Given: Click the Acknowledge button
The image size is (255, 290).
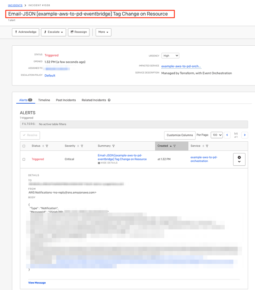Looking at the screenshot, I should [25, 32].
